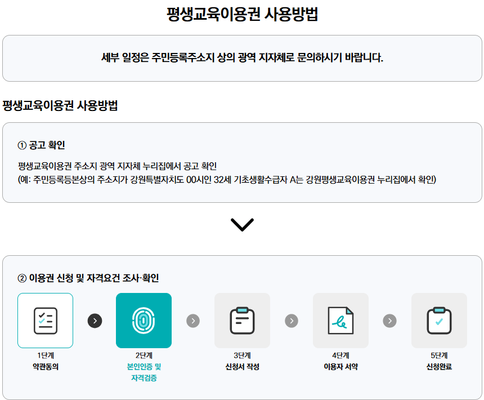Click the heading ① 공고 확인

41,145
